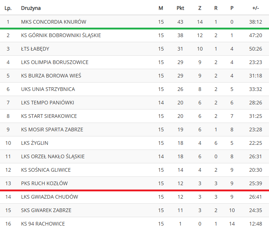Click KS BURZA BOROWA WIEŚ team
The image size is (269, 231).
(51, 76)
